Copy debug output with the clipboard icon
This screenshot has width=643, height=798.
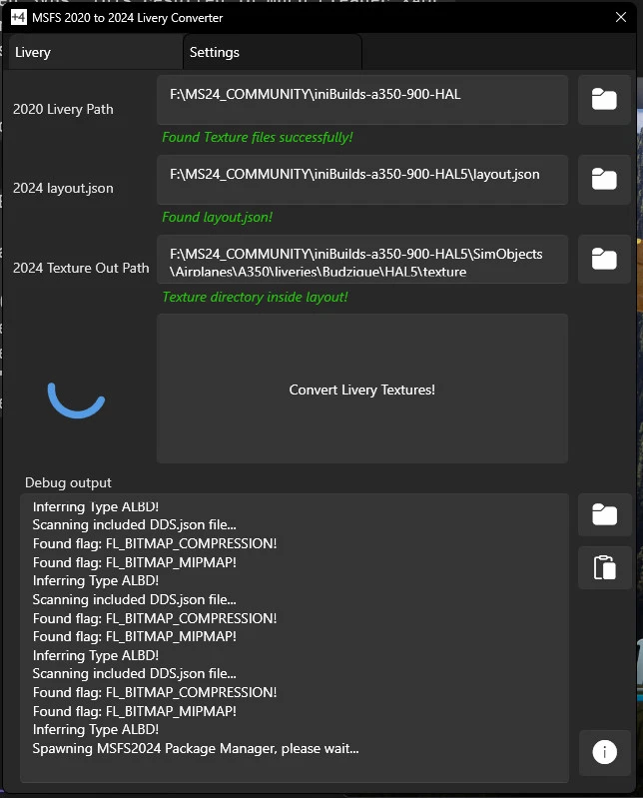click(603, 567)
